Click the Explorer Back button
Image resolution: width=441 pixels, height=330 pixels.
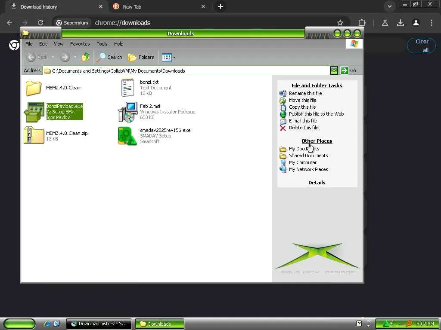[x=37, y=57]
